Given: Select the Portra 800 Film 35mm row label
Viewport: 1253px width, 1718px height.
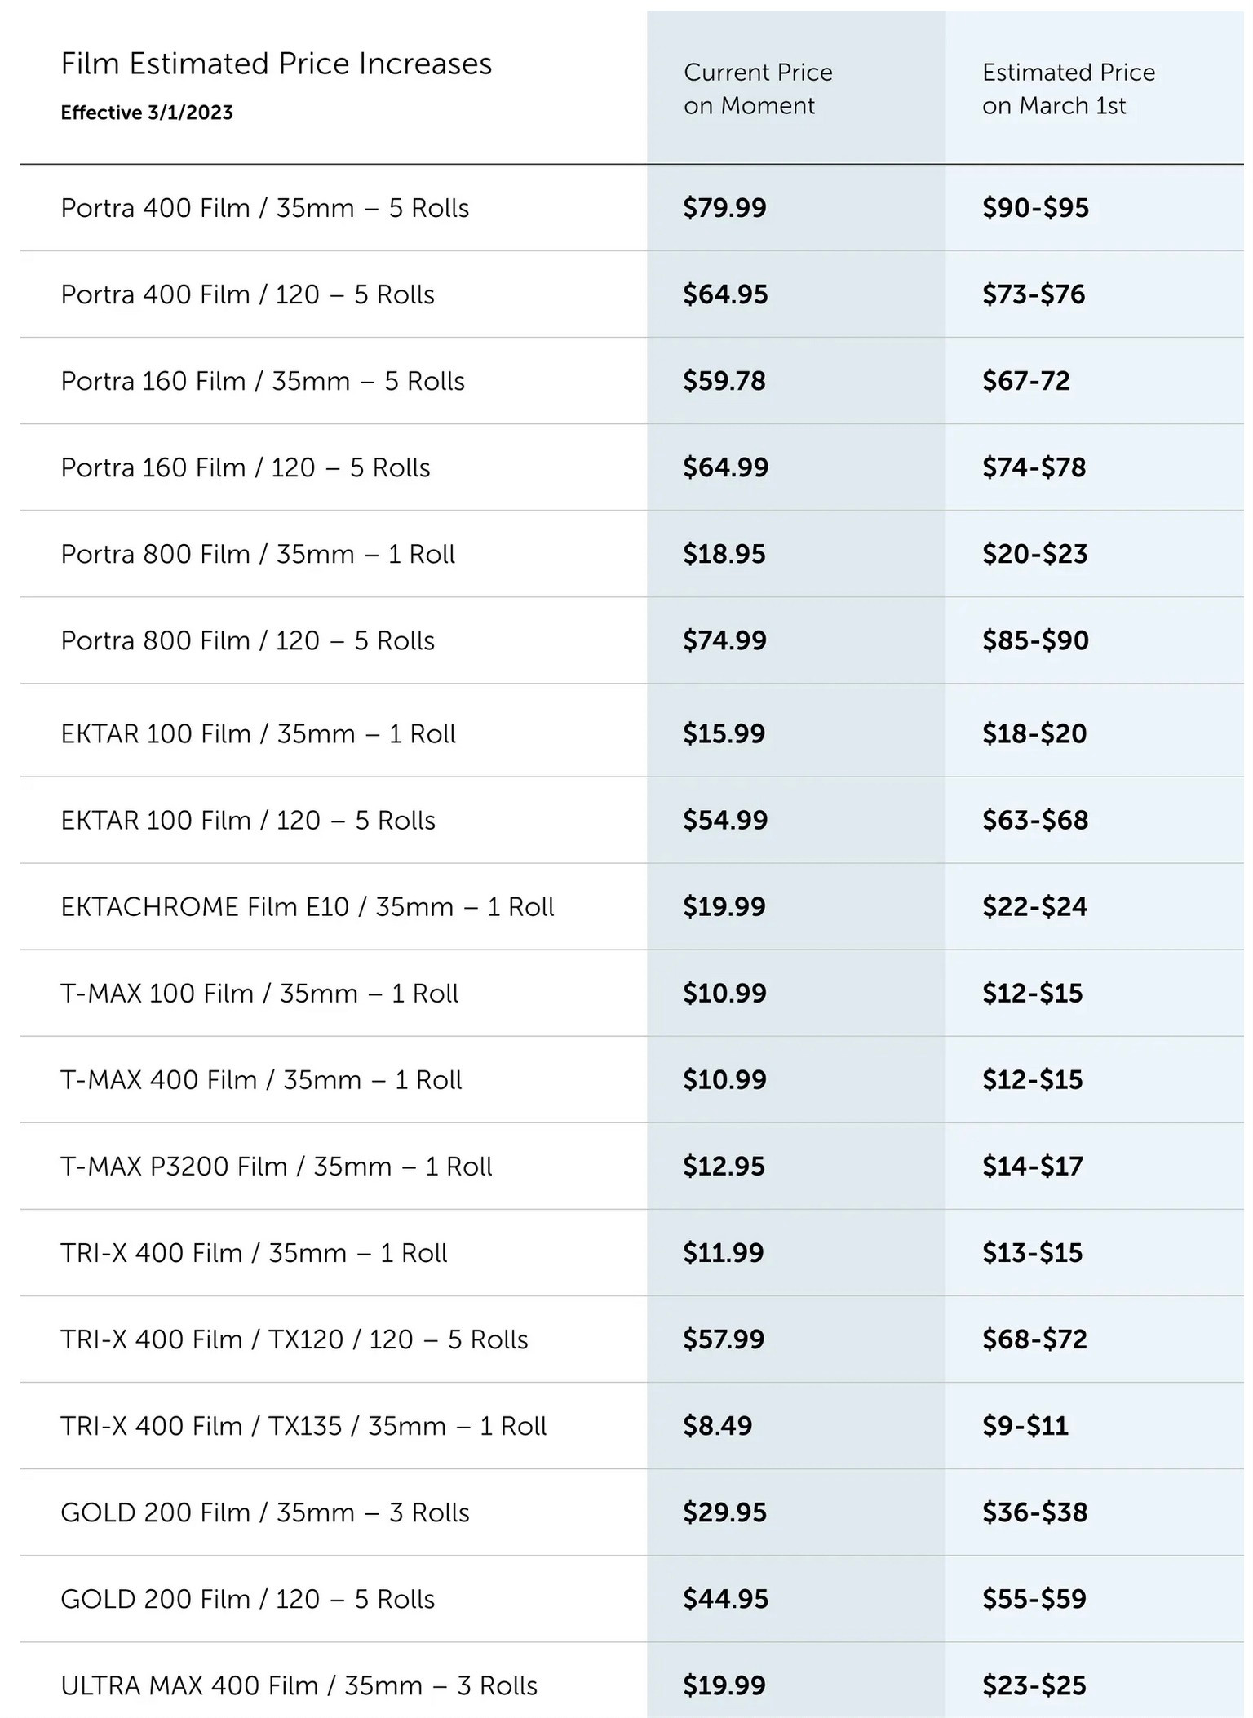Looking at the screenshot, I should click(x=258, y=554).
